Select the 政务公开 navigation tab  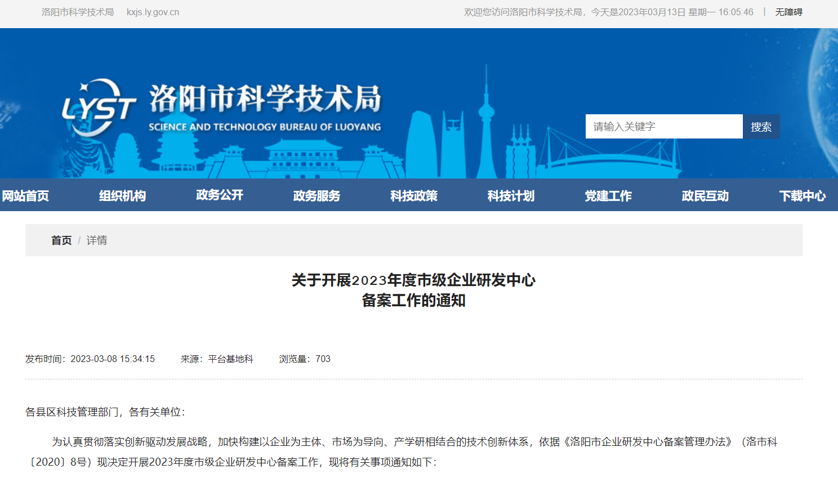point(220,195)
